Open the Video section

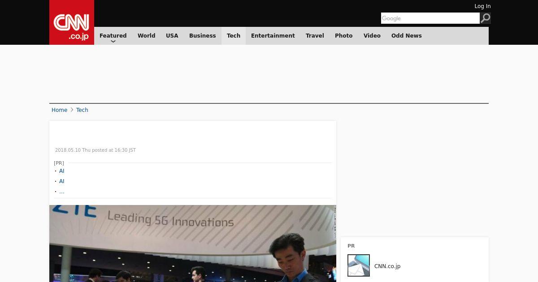click(x=372, y=36)
